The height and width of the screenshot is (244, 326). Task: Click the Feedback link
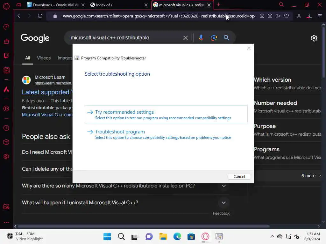[x=221, y=213]
